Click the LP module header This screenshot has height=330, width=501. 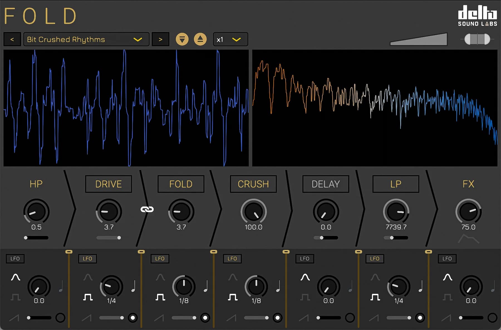pos(396,184)
